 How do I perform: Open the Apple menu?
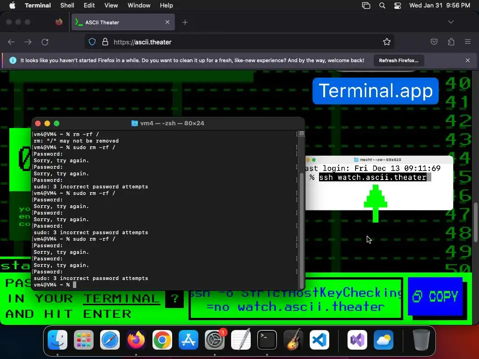pyautogui.click(x=12, y=6)
